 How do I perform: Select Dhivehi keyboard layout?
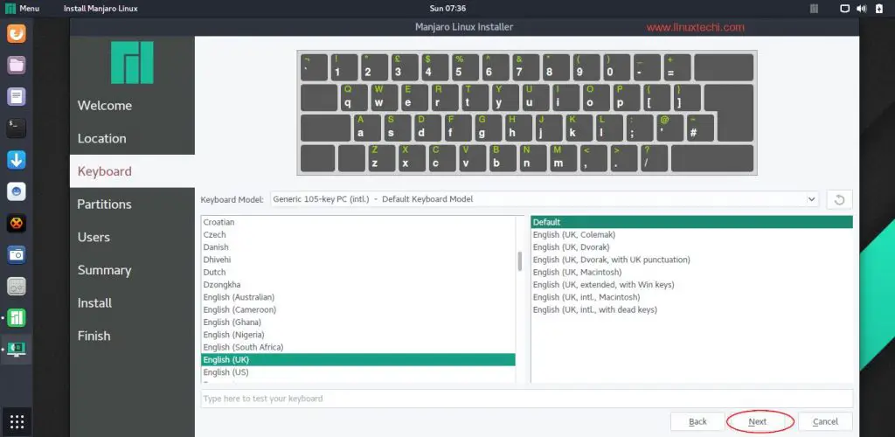(357, 260)
